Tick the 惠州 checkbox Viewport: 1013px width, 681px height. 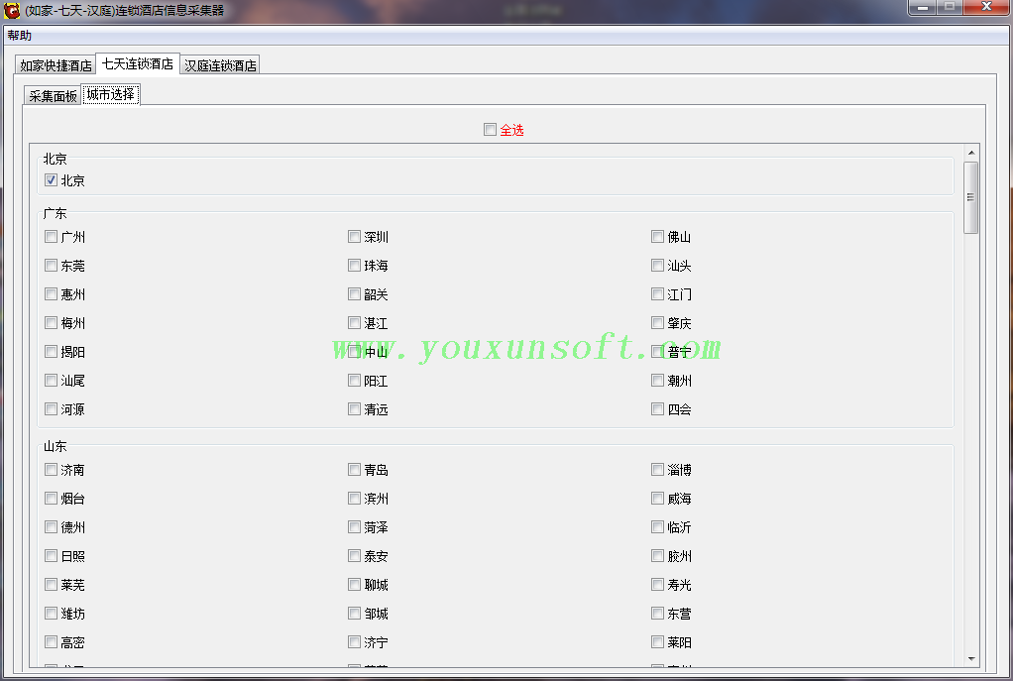(x=51, y=294)
